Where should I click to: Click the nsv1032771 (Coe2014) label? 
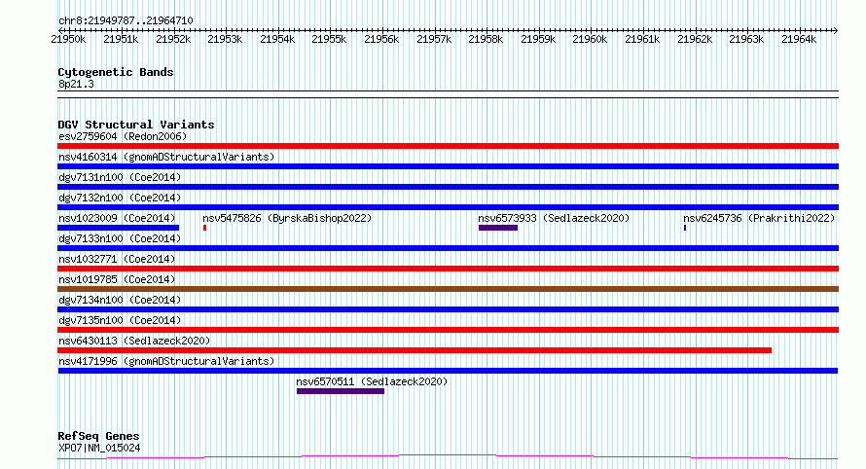click(x=117, y=259)
